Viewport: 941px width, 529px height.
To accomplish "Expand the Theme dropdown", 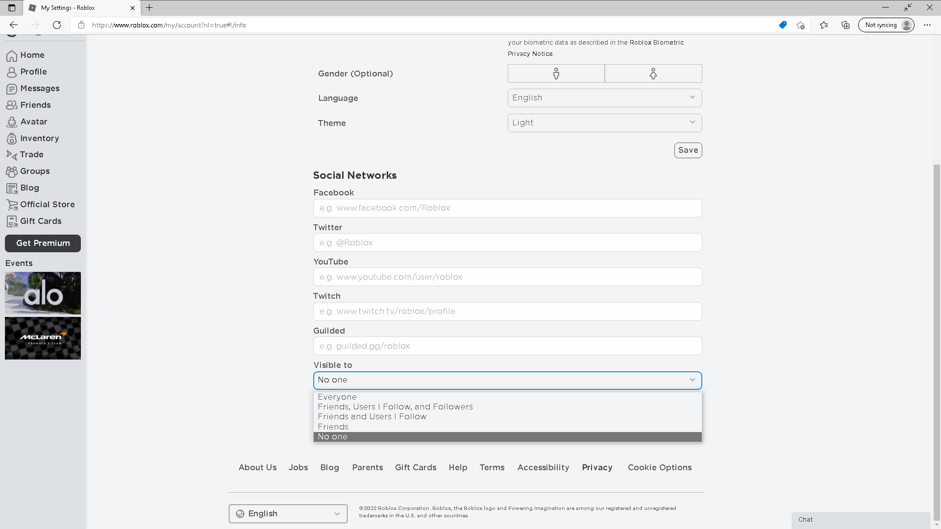I will [605, 123].
